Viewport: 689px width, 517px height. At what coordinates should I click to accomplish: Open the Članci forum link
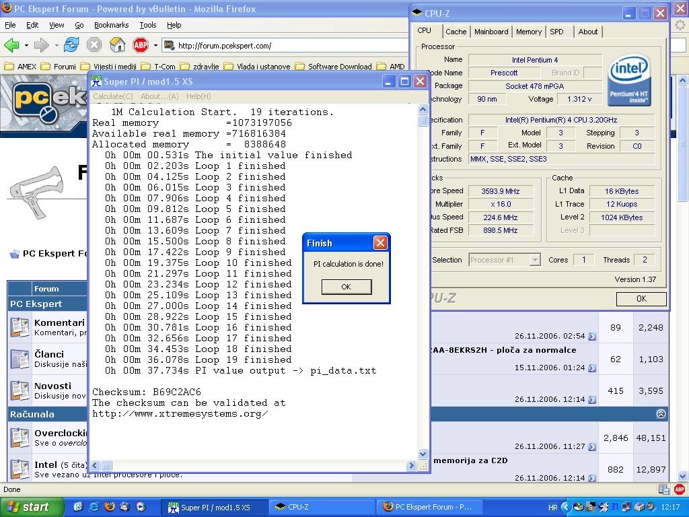49,354
